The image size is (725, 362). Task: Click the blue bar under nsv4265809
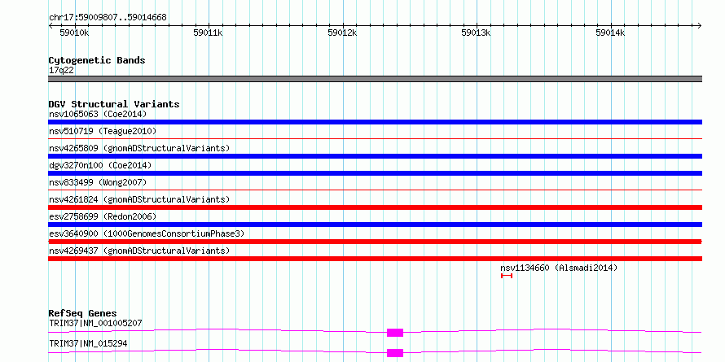click(375, 156)
